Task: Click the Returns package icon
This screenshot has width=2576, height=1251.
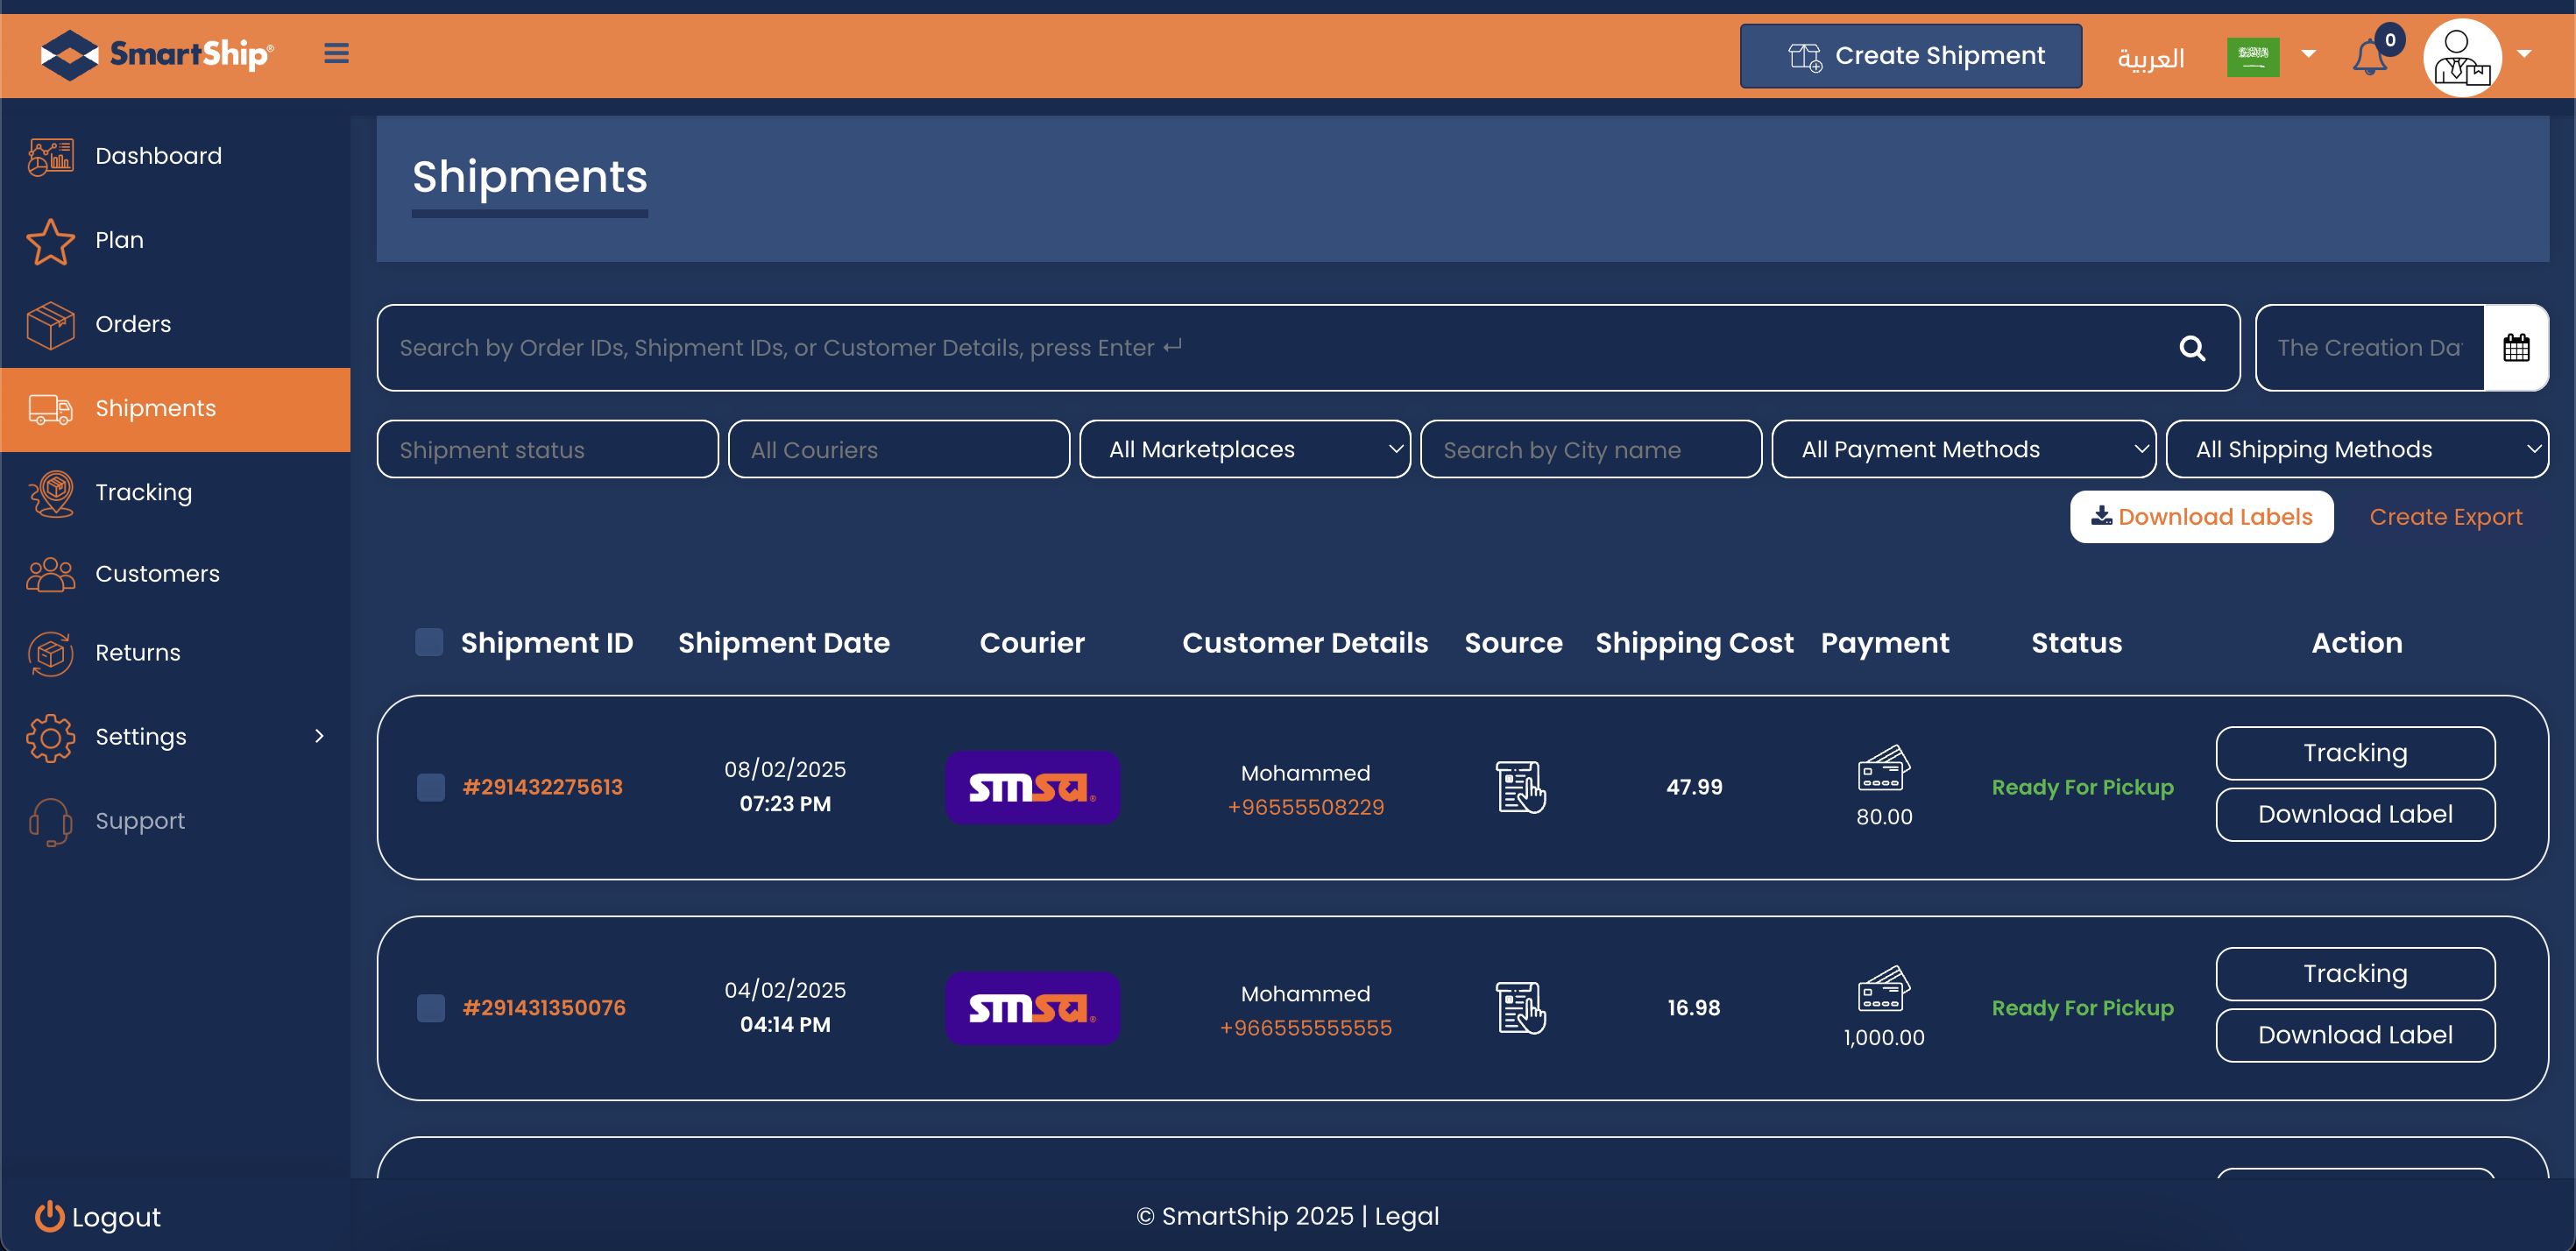Action: [x=50, y=653]
